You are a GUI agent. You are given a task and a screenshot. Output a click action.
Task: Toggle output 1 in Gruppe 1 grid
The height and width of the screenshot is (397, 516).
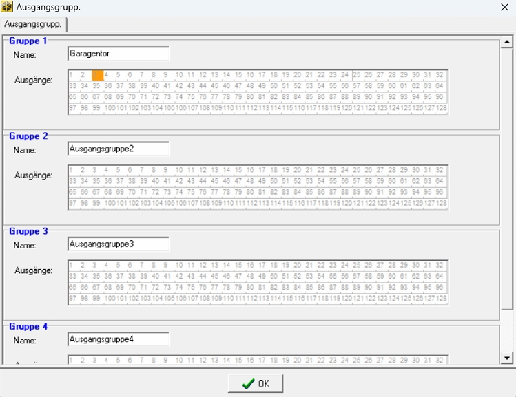74,75
